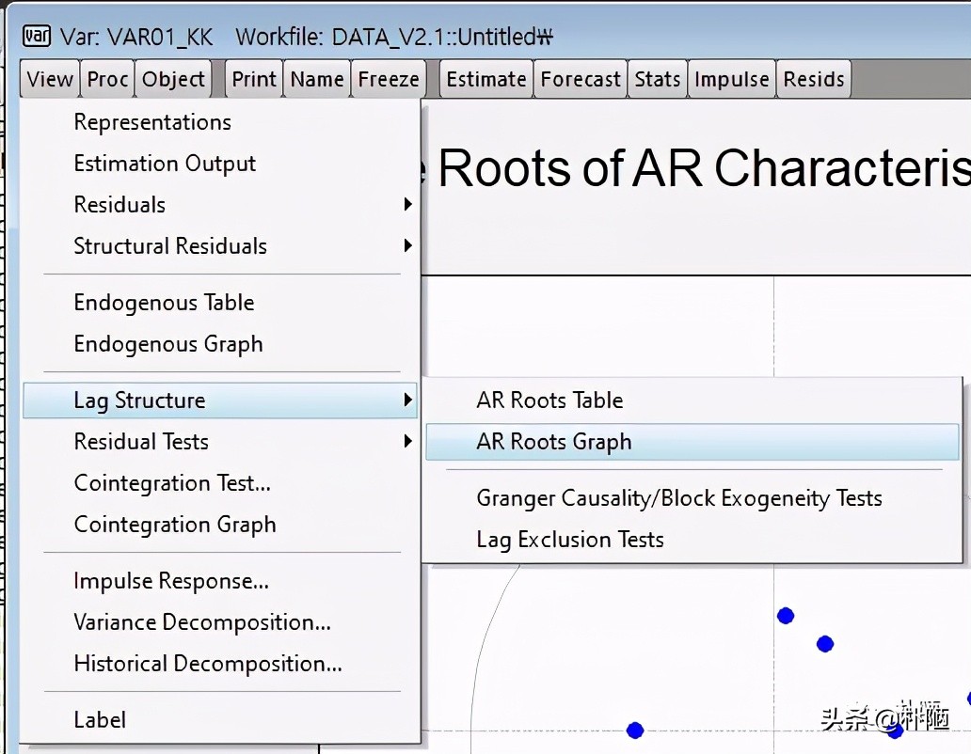Select Representations from the View menu

[220, 122]
